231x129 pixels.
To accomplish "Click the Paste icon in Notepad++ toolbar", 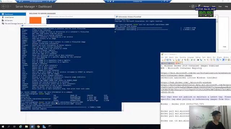I will point(188,60).
